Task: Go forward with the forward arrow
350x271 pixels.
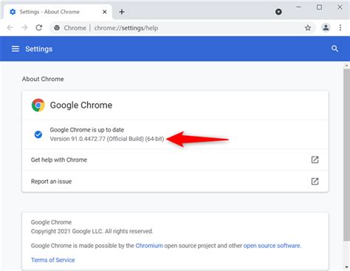Action: click(x=24, y=28)
